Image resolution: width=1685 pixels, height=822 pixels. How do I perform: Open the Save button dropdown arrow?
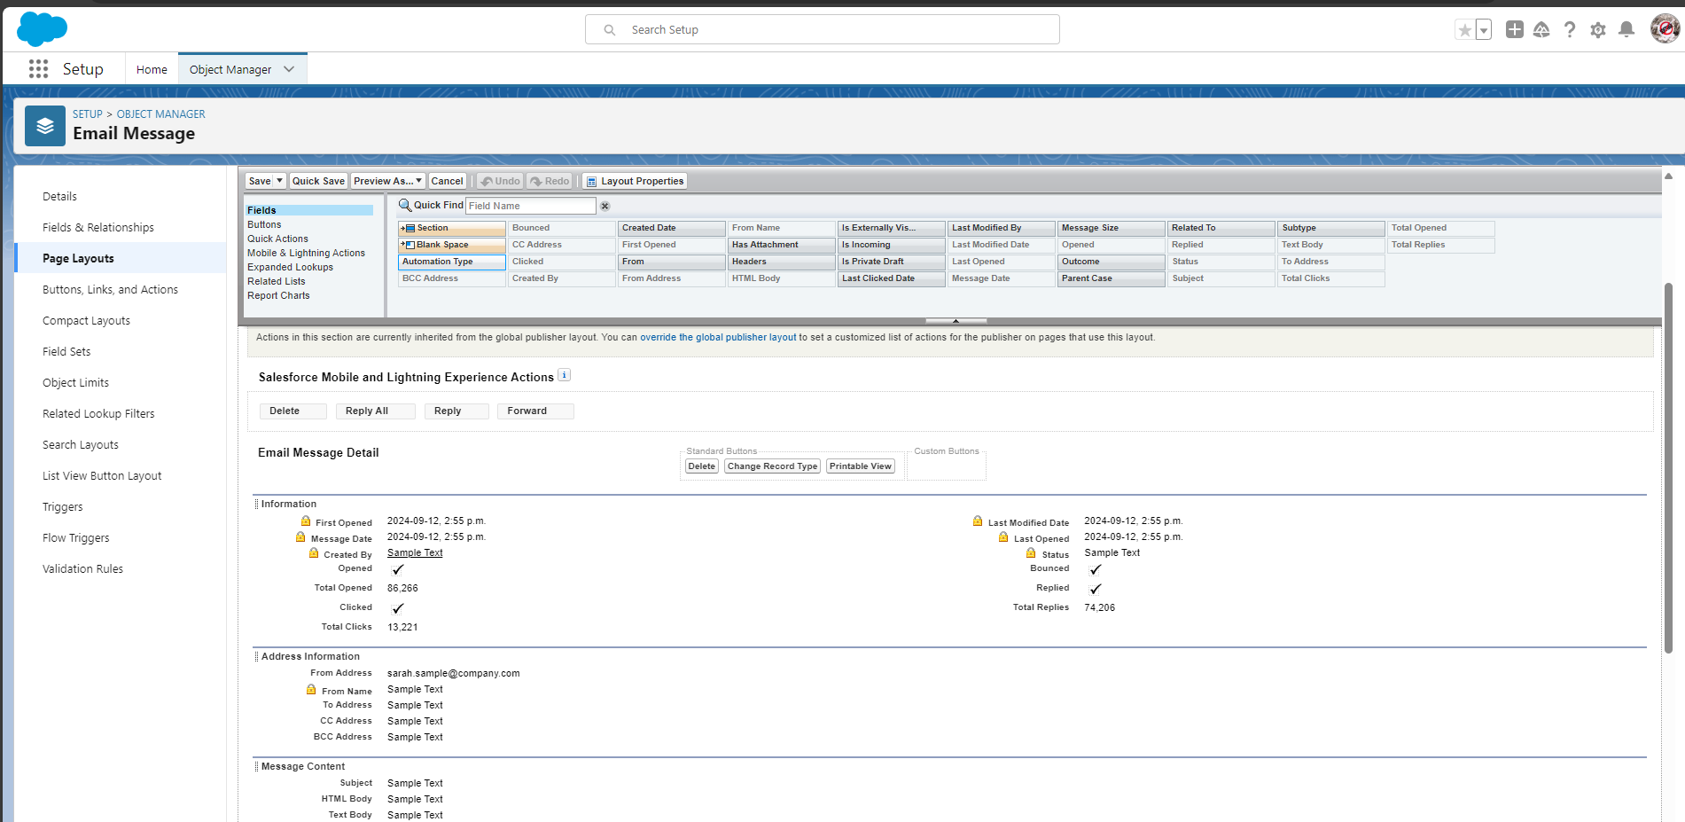(x=279, y=181)
